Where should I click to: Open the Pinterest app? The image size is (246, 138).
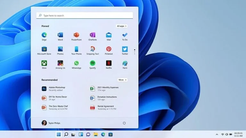pyautogui.click(x=109, y=50)
